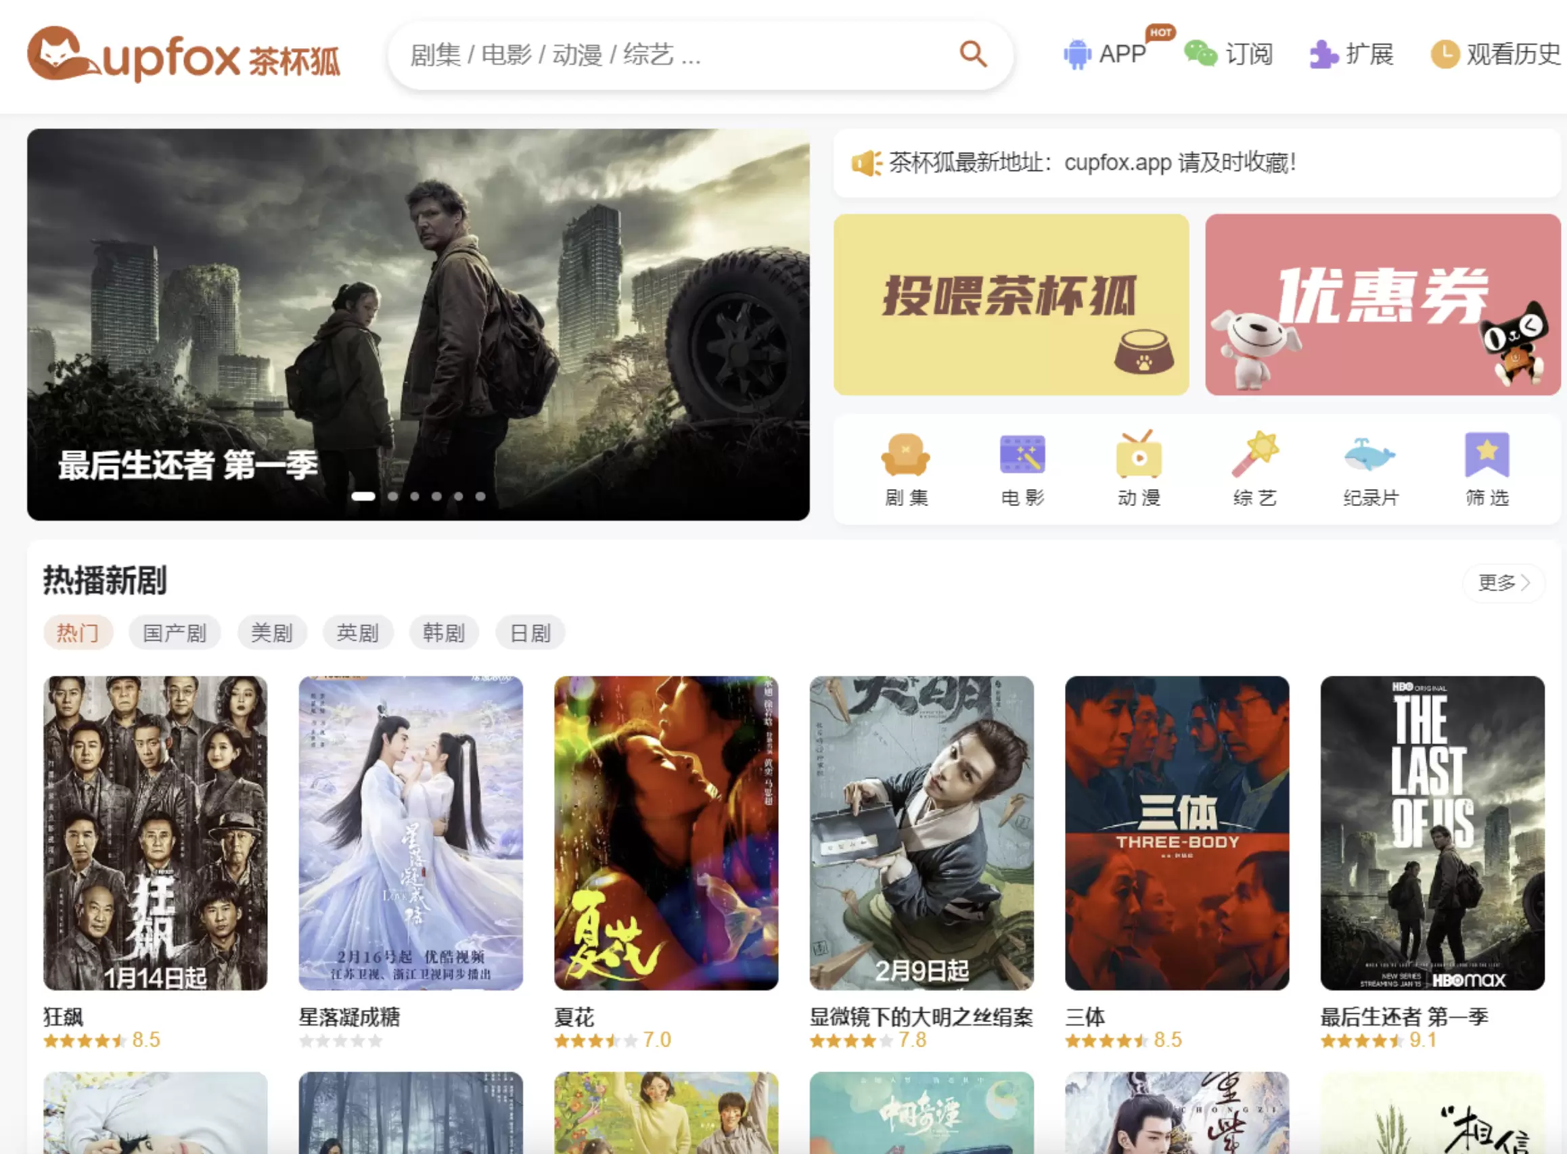Go to the second carousel slide dot
Screen dimensions: 1567x1154
point(392,496)
